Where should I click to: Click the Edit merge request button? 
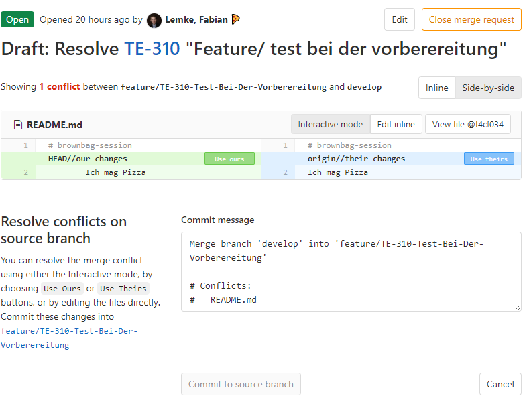400,19
